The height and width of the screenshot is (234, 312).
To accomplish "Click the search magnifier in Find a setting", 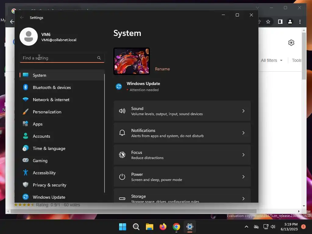I will [x=99, y=58].
